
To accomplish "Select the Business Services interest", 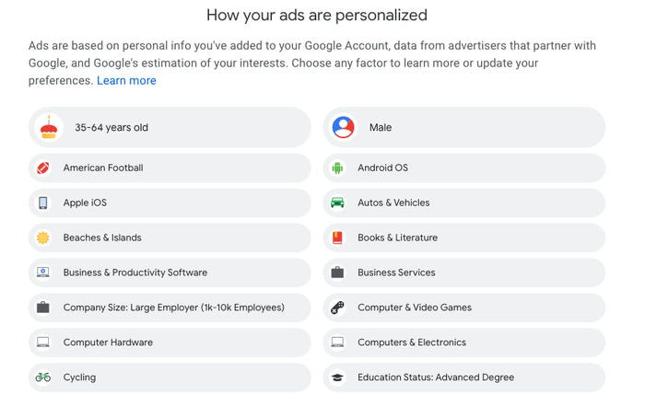I will 464,273.
